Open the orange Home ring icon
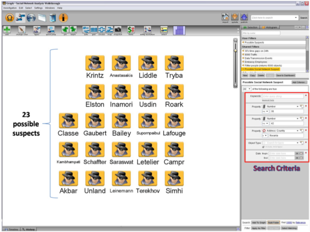Screen dimensions: 310x232 point(9,17)
